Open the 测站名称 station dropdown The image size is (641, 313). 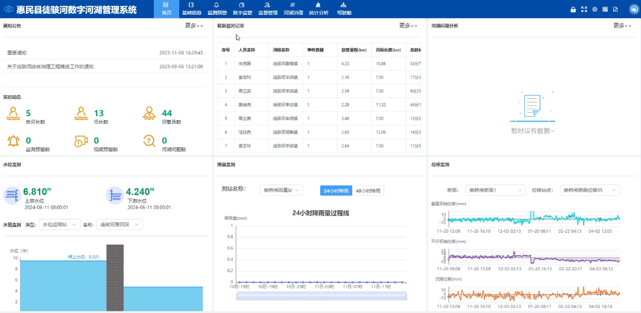(x=281, y=190)
